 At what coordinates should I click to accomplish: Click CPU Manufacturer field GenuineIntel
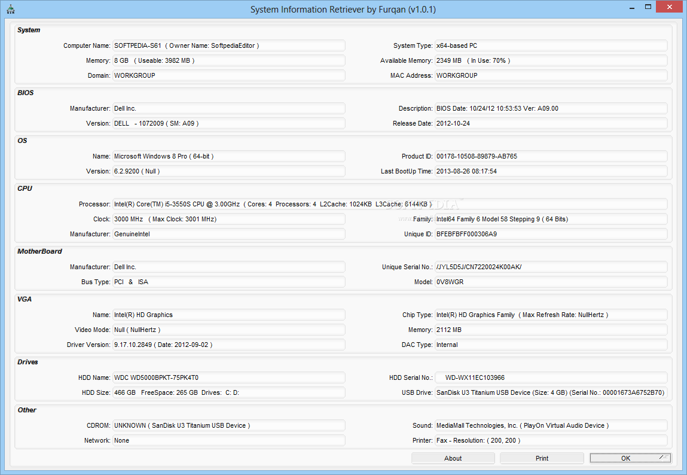[x=229, y=234]
